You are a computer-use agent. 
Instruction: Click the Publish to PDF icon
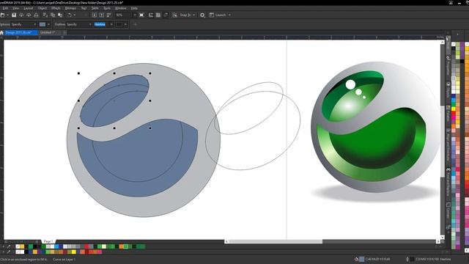coord(109,15)
